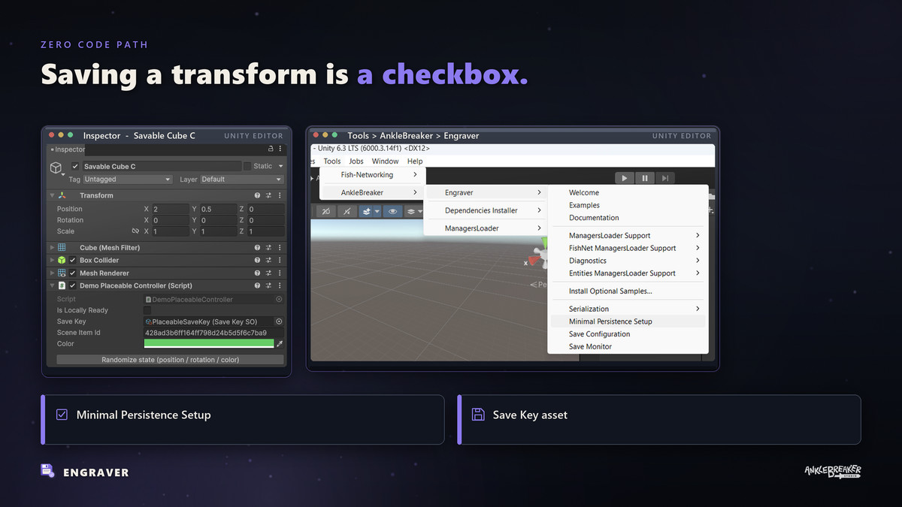
Task: Choose Minimal Persistence Setup menu item
Action: 628,321
